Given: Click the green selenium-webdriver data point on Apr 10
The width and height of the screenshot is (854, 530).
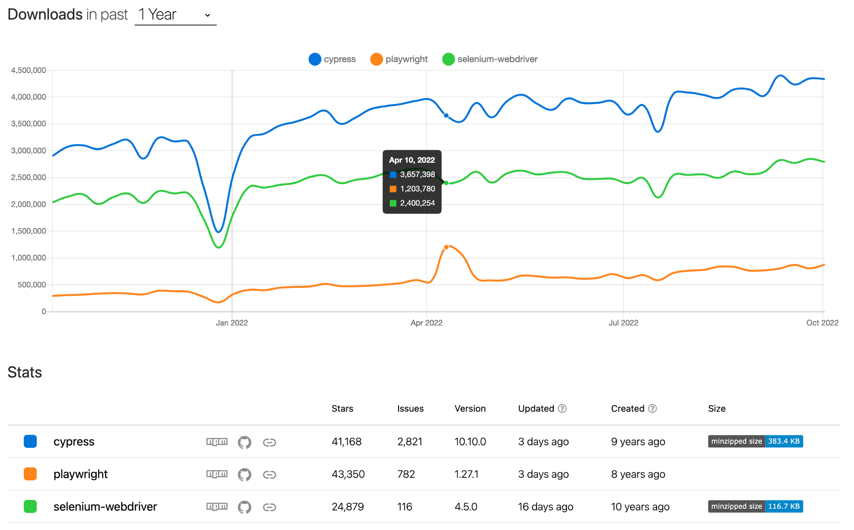Looking at the screenshot, I should [446, 183].
